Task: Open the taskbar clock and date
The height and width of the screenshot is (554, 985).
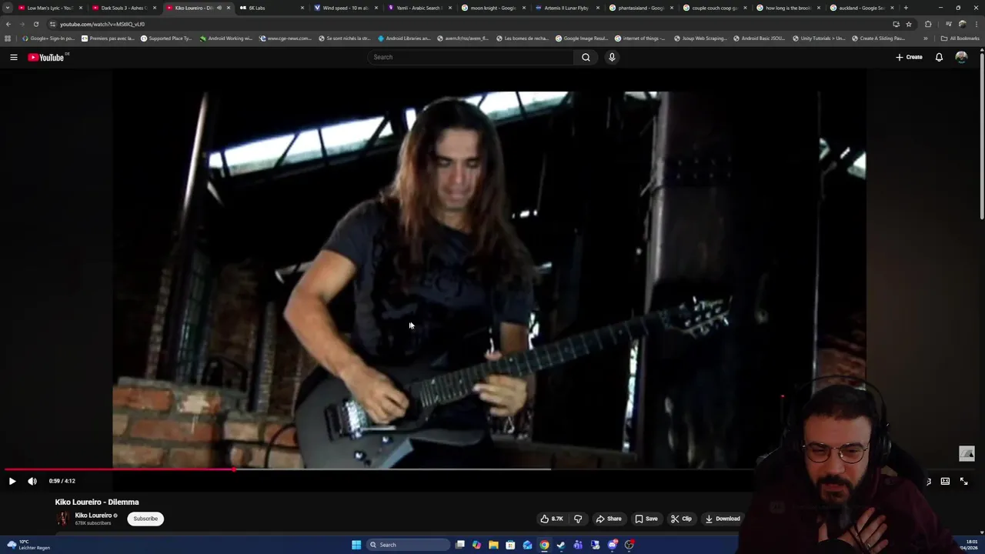Action: (968, 545)
